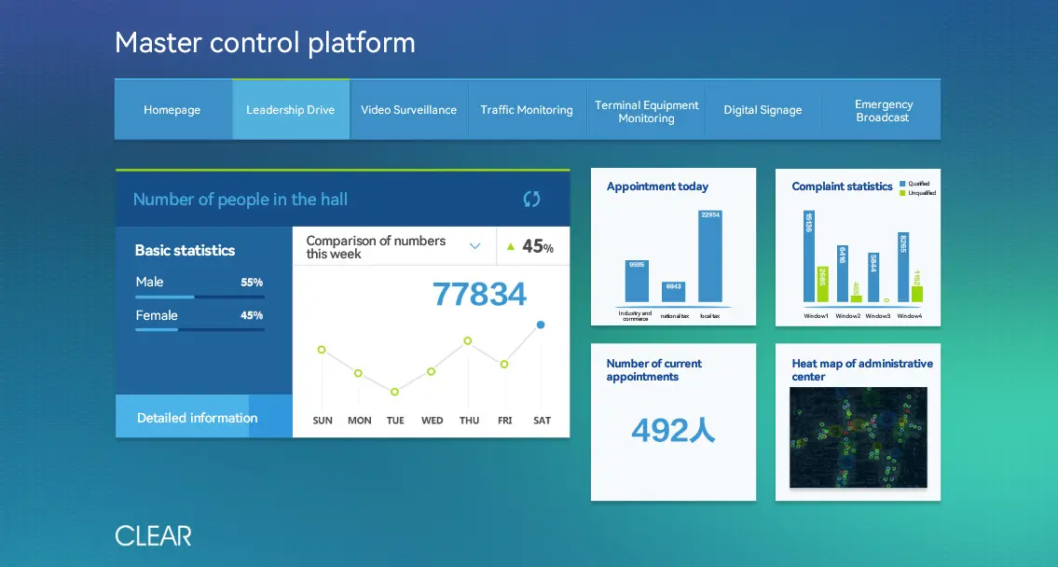Viewport: 1058px width, 567px height.
Task: Open Terminal Equipment Monitoring tab
Action: 646,111
